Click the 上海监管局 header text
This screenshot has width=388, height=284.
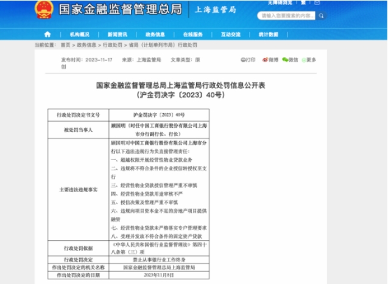216,10
